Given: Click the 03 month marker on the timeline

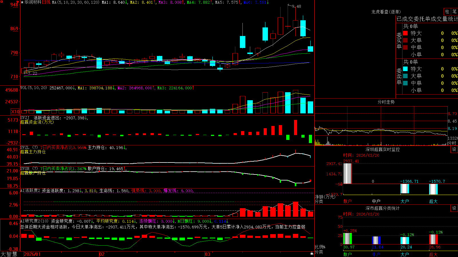Looking at the screenshot, I should coord(208,254).
